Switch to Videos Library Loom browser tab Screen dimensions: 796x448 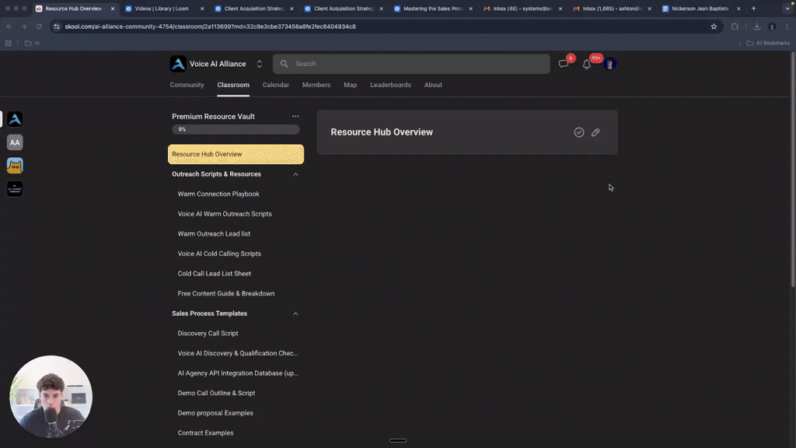click(164, 9)
